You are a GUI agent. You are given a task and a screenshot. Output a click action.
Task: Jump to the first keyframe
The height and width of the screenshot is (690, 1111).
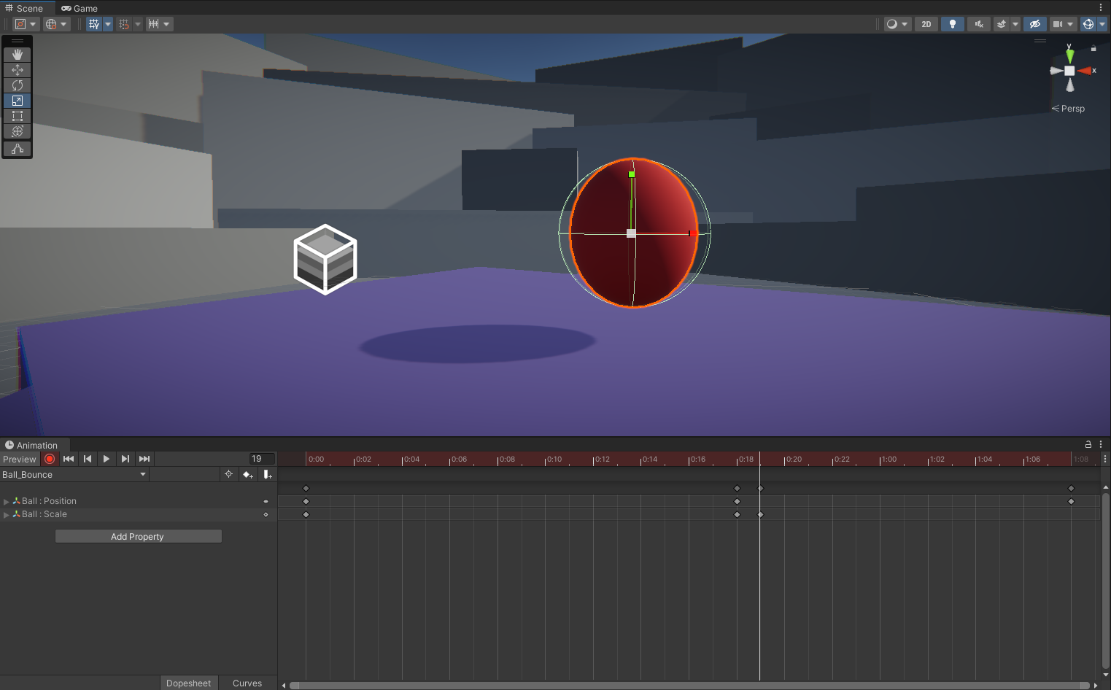click(x=69, y=459)
